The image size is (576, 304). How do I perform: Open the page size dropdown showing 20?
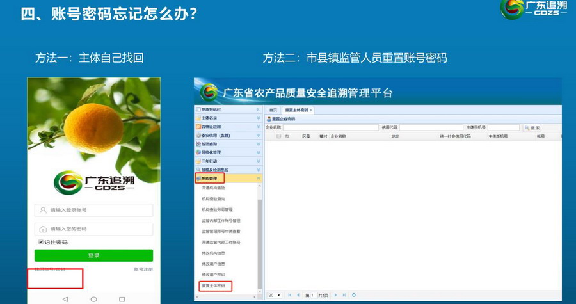pos(274,295)
